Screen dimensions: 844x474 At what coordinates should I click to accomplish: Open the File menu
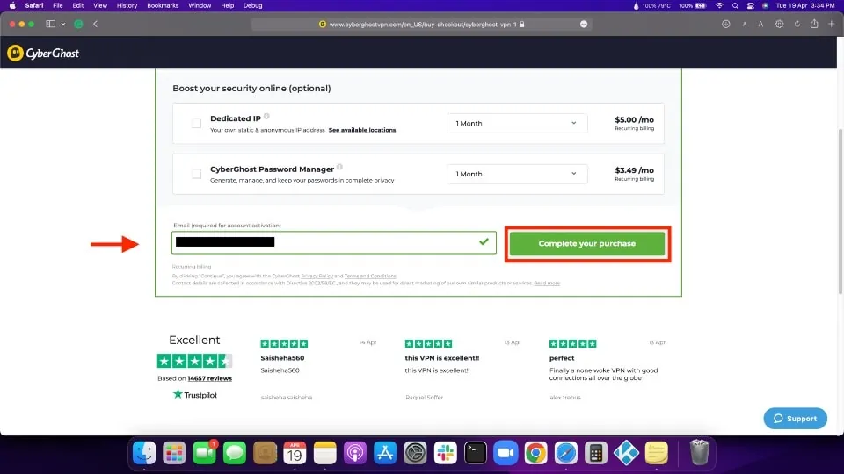pos(58,5)
